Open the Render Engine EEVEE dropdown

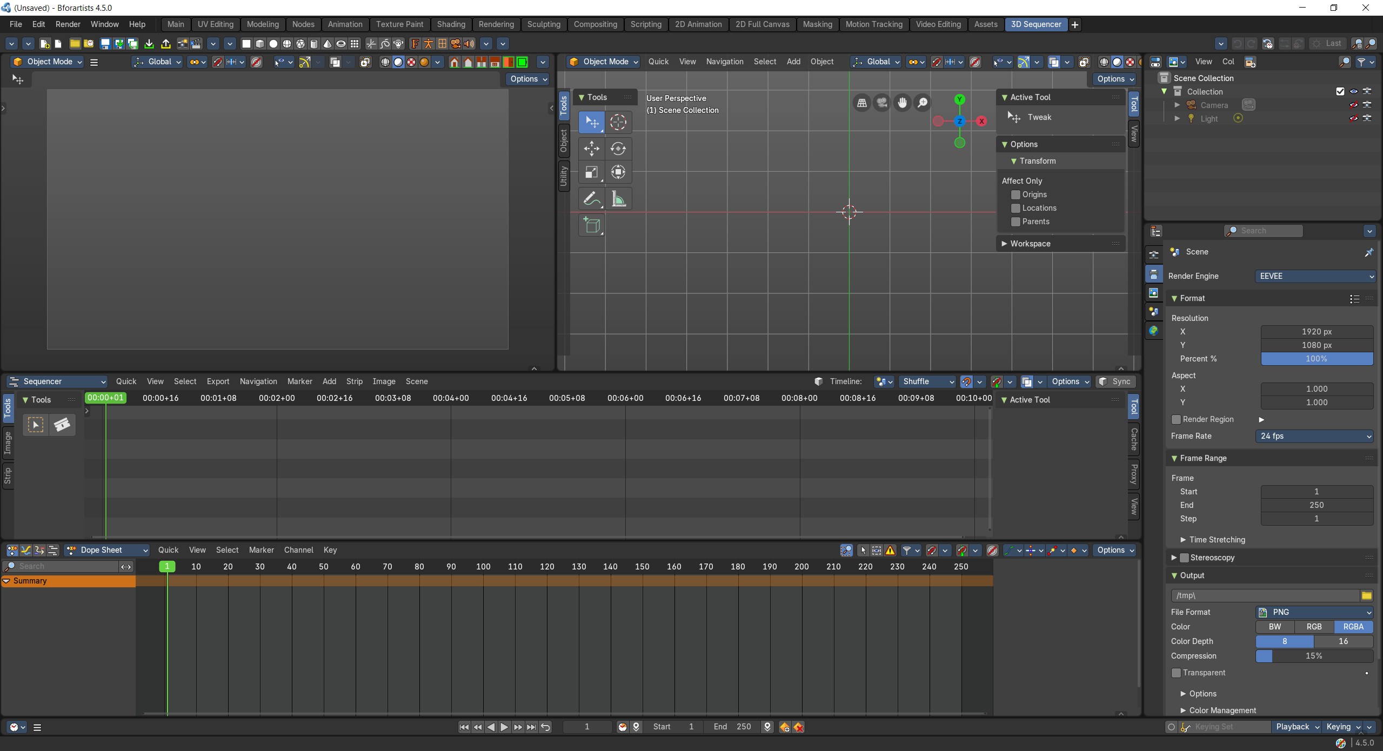[1315, 276]
